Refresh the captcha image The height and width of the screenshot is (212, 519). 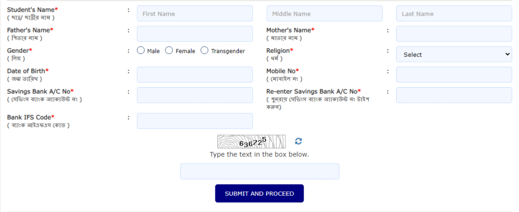298,141
